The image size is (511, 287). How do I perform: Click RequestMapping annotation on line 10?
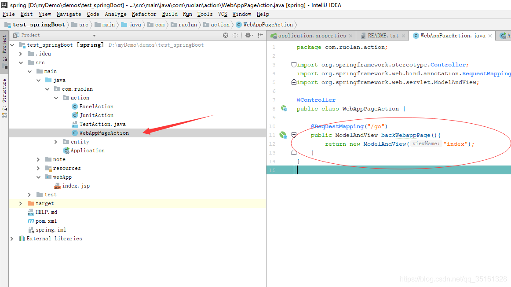click(337, 126)
